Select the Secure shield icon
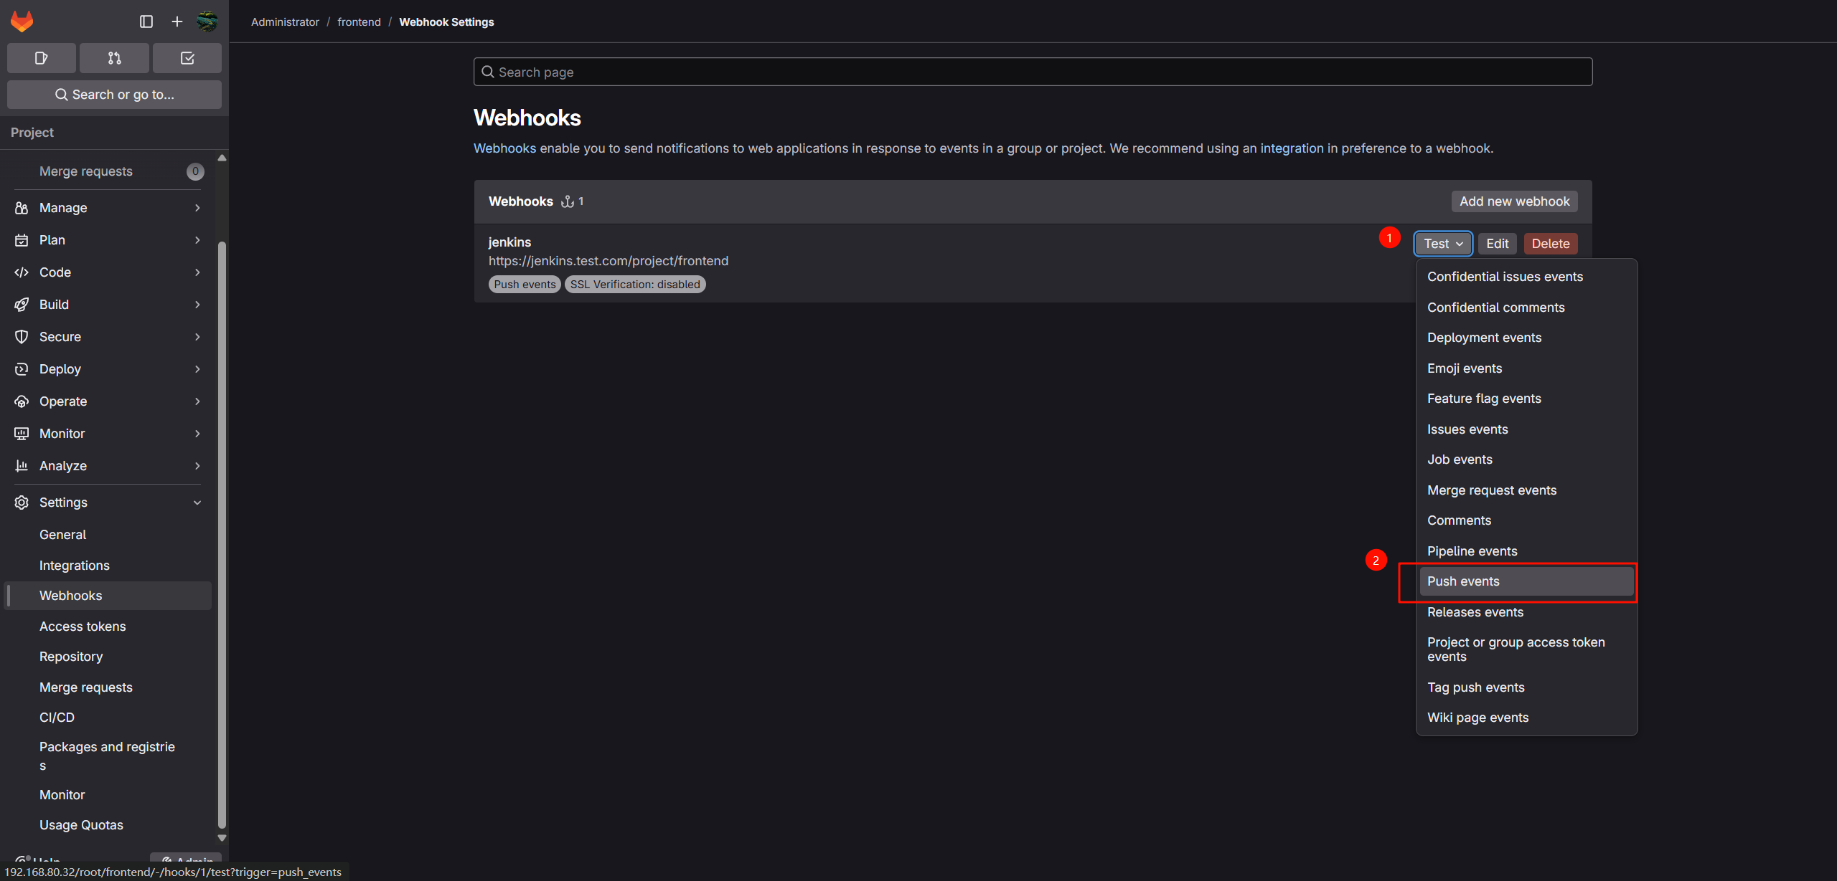This screenshot has height=881, width=1837. click(x=22, y=336)
